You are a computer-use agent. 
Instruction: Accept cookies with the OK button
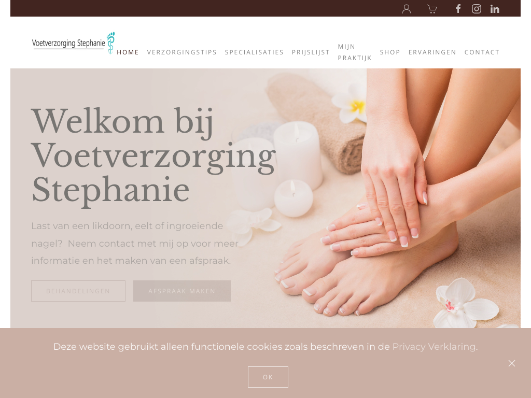click(x=268, y=377)
